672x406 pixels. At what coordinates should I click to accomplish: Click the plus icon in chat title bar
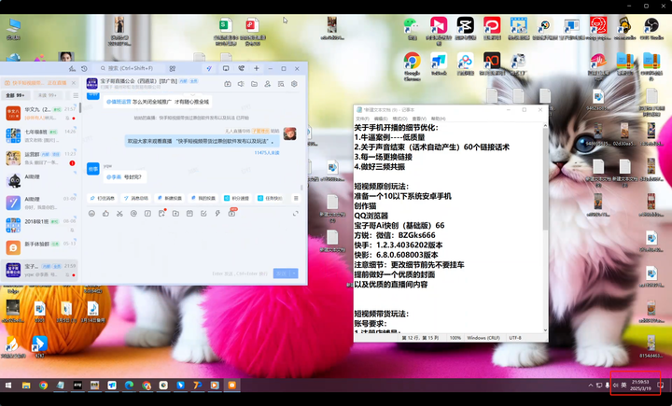point(257,68)
